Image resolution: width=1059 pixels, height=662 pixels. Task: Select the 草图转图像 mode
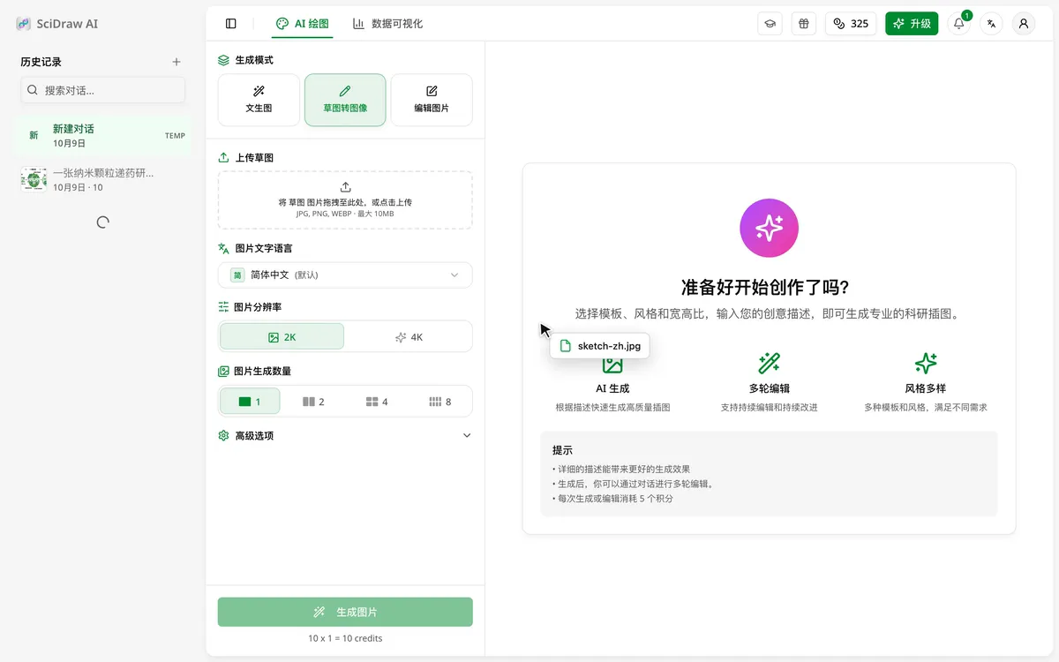click(345, 100)
